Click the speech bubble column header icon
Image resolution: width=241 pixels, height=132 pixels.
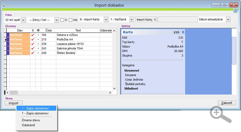pyautogui.click(x=38, y=31)
